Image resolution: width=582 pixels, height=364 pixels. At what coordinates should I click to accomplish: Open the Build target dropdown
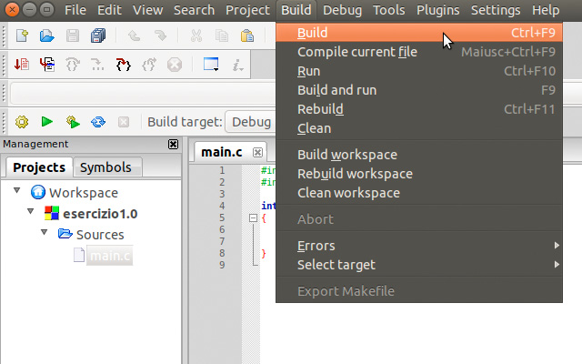(x=250, y=122)
